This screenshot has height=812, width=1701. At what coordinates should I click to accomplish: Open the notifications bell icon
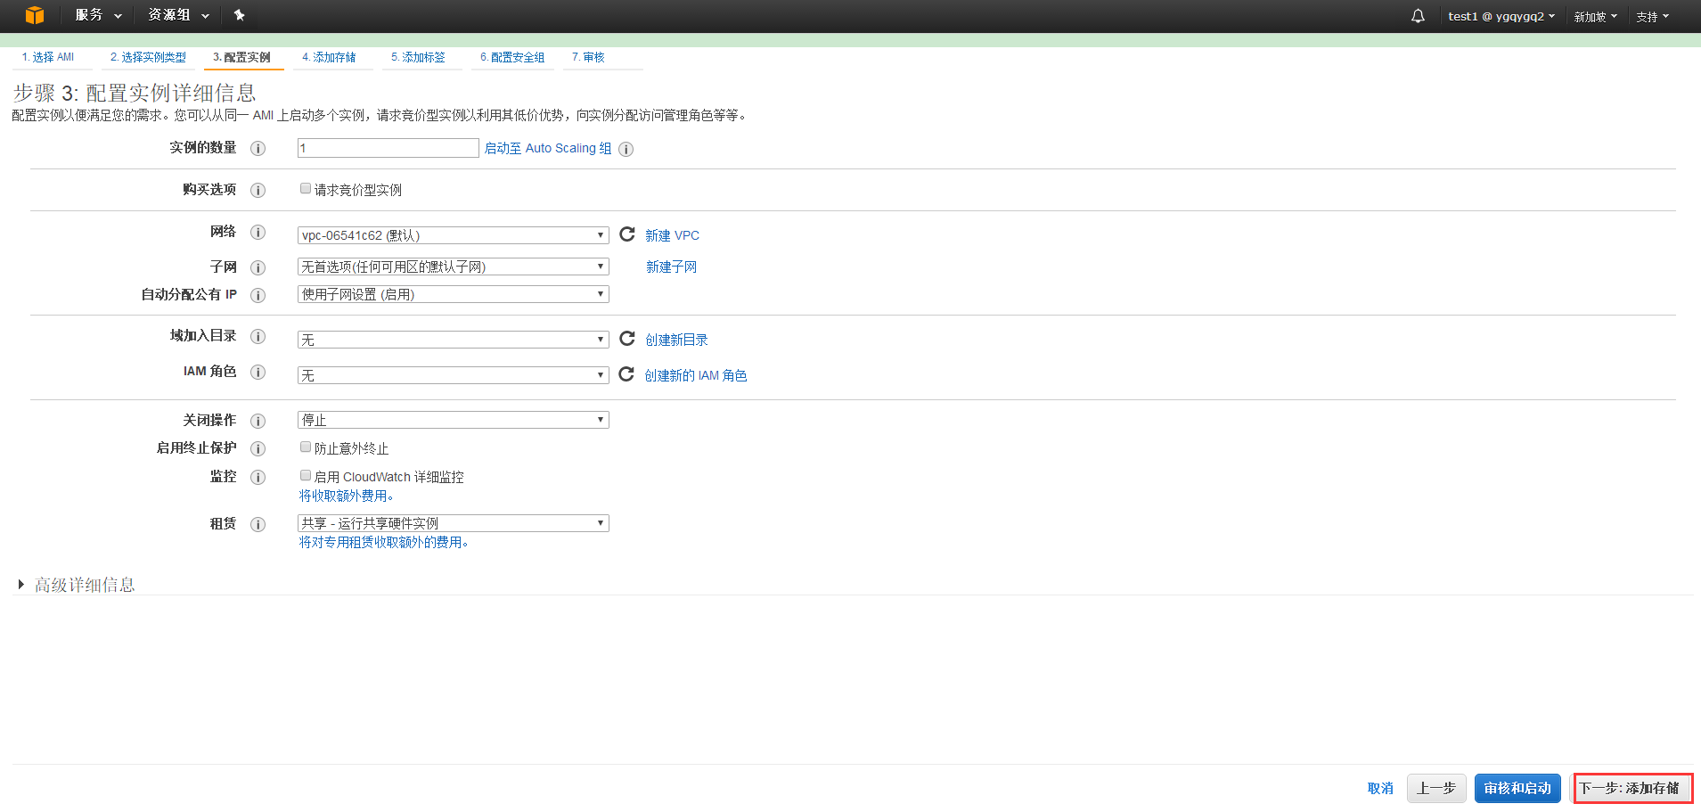coord(1418,16)
